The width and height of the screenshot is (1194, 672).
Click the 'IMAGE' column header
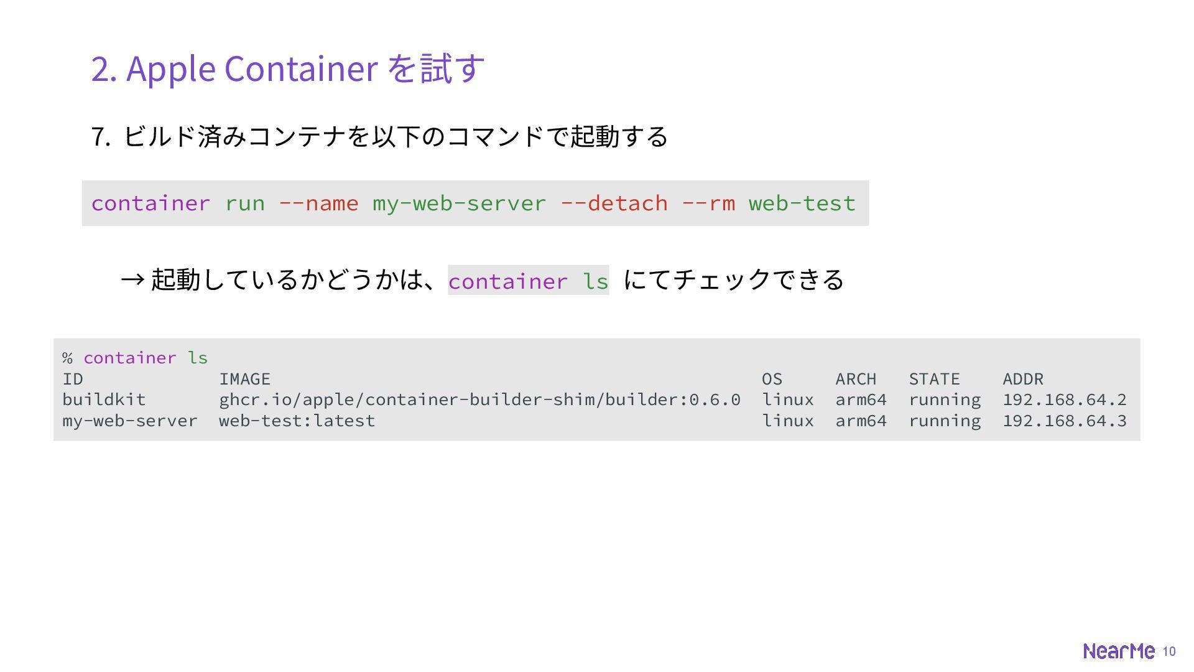[244, 379]
